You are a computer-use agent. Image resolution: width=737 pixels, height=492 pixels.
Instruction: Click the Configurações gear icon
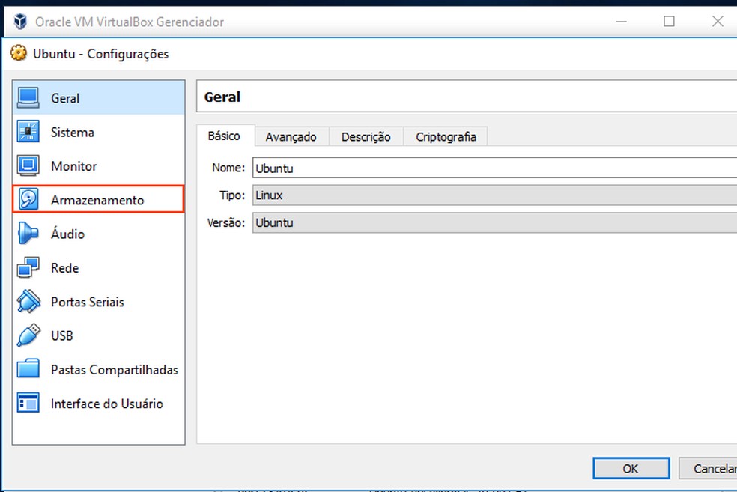click(x=19, y=53)
